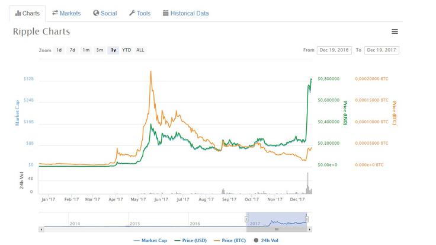The width and height of the screenshot is (436, 245).
Task: Edit the From date field
Action: pos(334,50)
